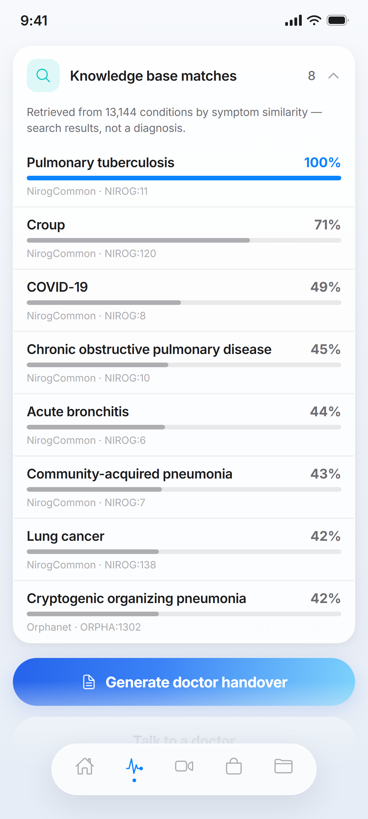Click Generate doctor handover button
This screenshot has width=368, height=819.
tap(184, 682)
